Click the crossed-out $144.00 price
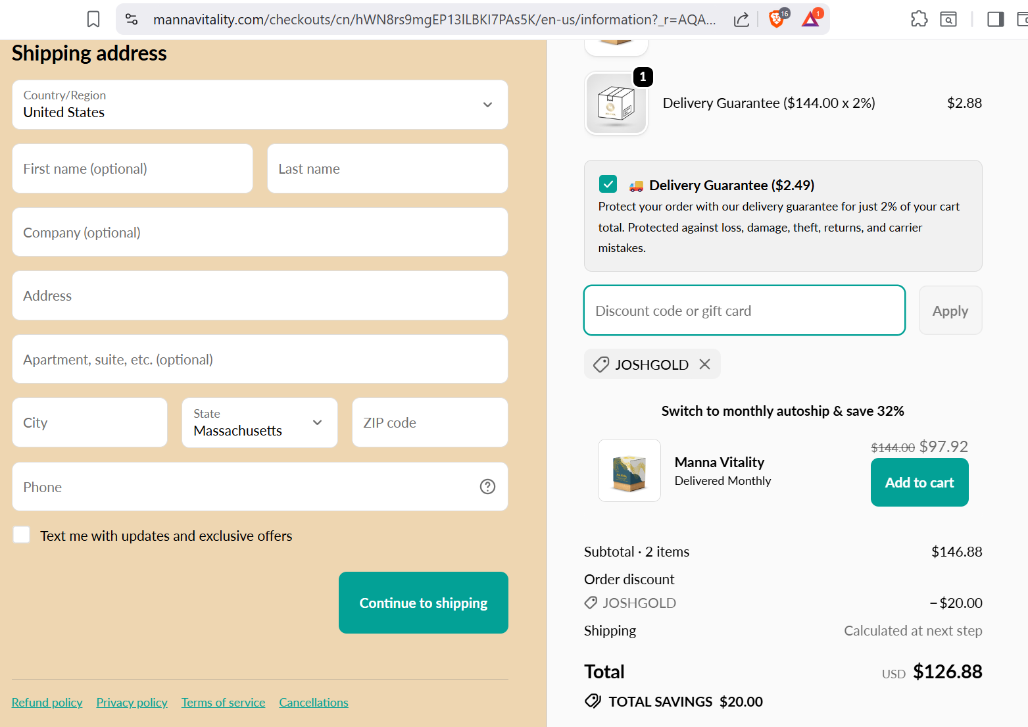 [893, 448]
